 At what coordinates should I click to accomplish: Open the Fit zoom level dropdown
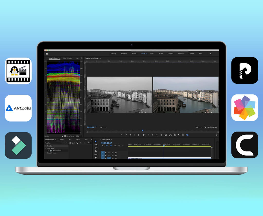pyautogui.click(x=104, y=127)
